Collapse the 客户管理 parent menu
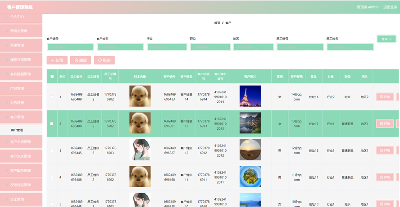The height and width of the screenshot is (207, 400). [x=21, y=117]
